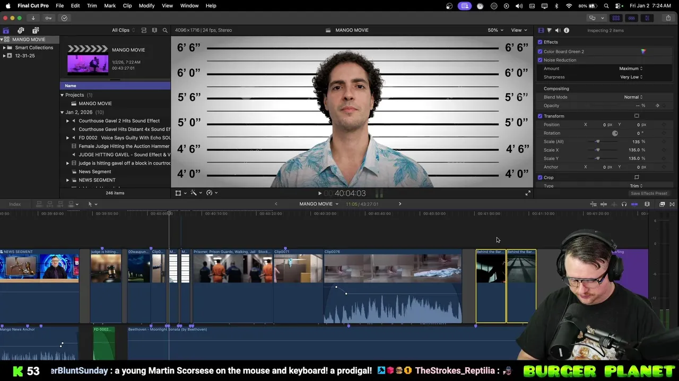Click the Share export icon
Viewport: 679px width, 381px height.
(668, 18)
